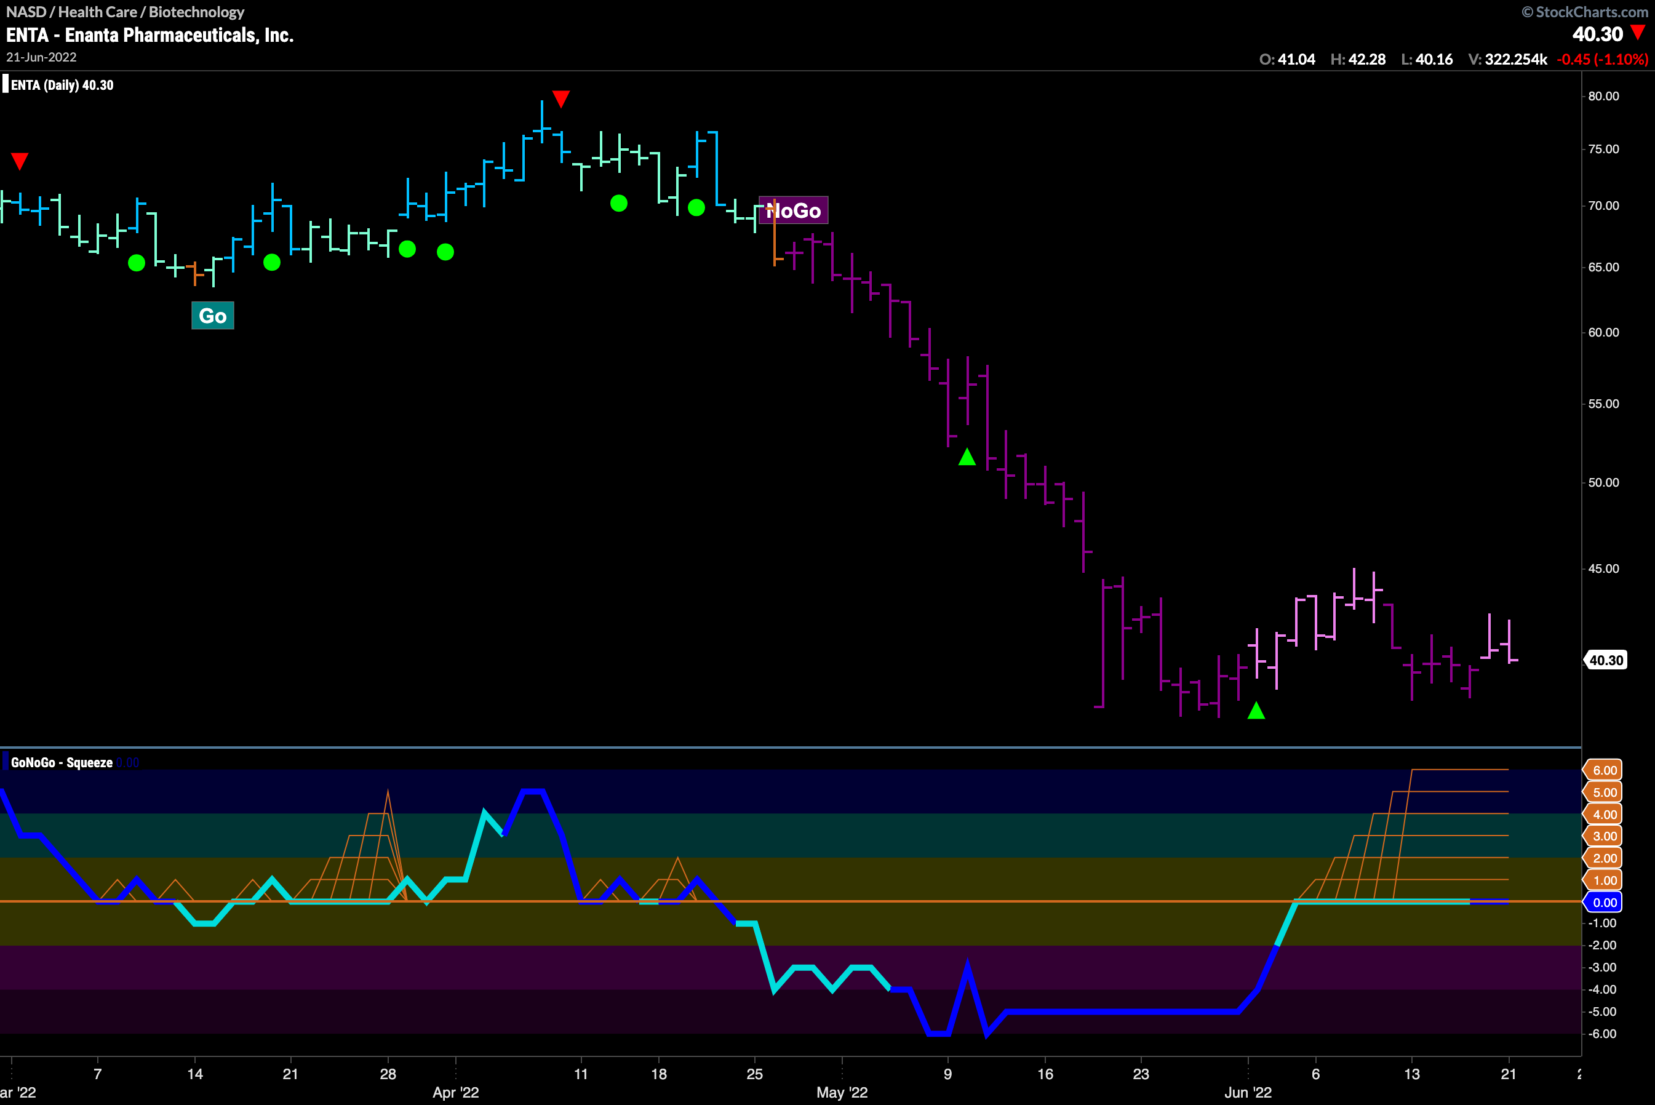This screenshot has height=1105, width=1655.
Task: Click the green dot below the March 29 bars
Action: 407,249
